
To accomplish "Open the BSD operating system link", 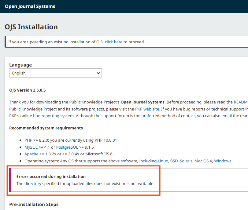I will tap(174, 161).
